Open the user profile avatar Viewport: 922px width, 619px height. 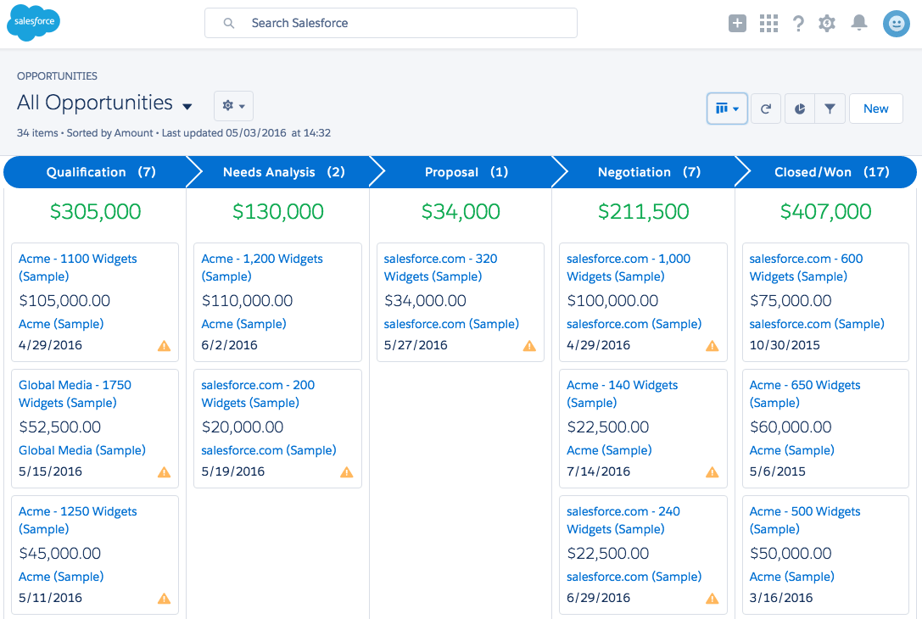tap(896, 24)
